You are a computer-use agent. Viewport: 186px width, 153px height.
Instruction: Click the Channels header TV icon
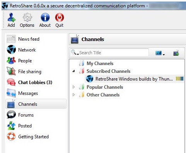75,39
